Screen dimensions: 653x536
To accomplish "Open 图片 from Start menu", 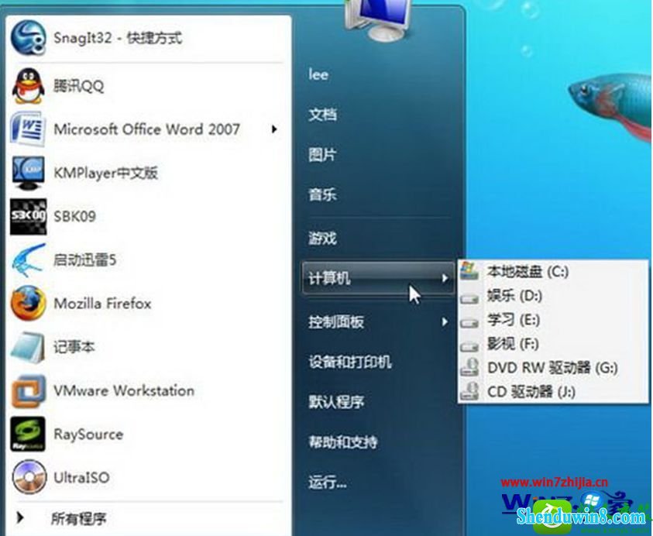I will (322, 155).
